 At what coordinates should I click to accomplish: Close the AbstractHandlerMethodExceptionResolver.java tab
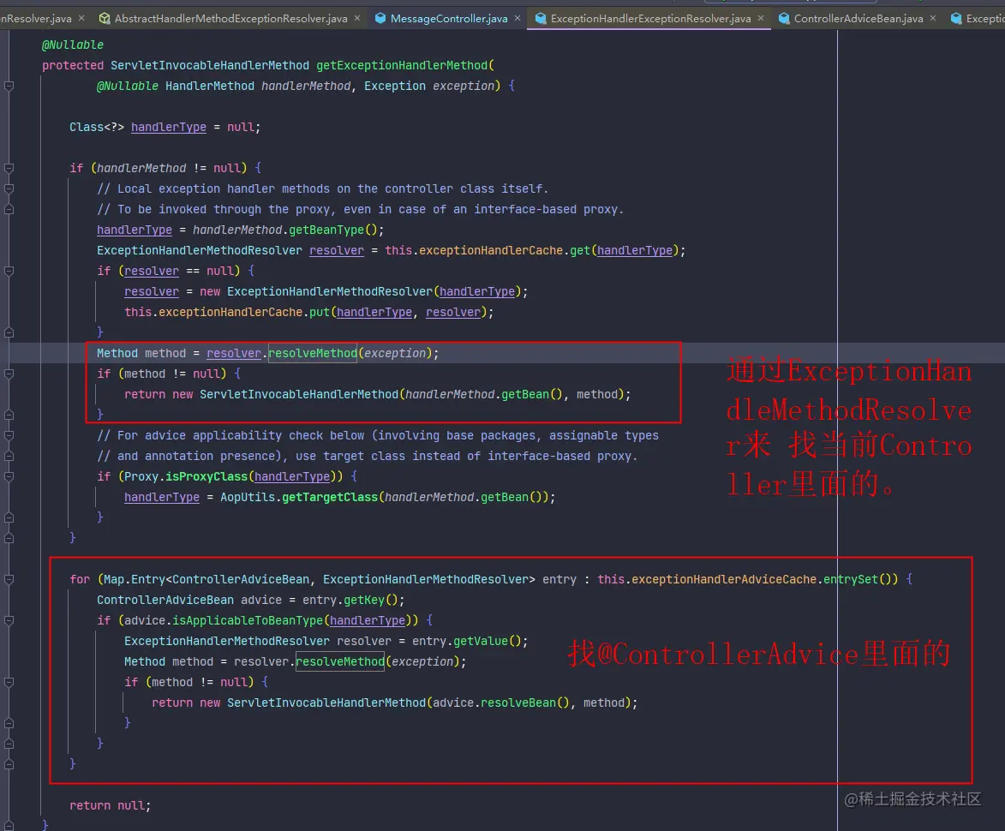click(x=357, y=18)
